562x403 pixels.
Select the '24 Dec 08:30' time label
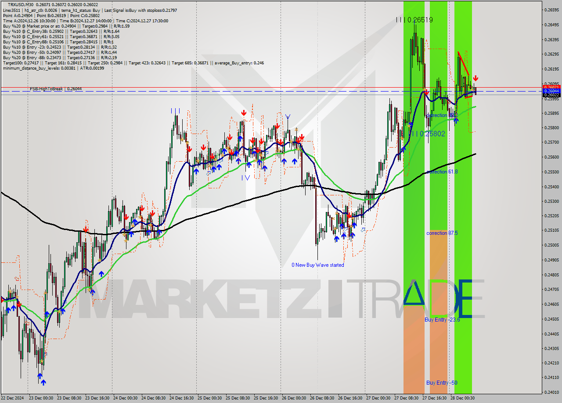click(154, 398)
